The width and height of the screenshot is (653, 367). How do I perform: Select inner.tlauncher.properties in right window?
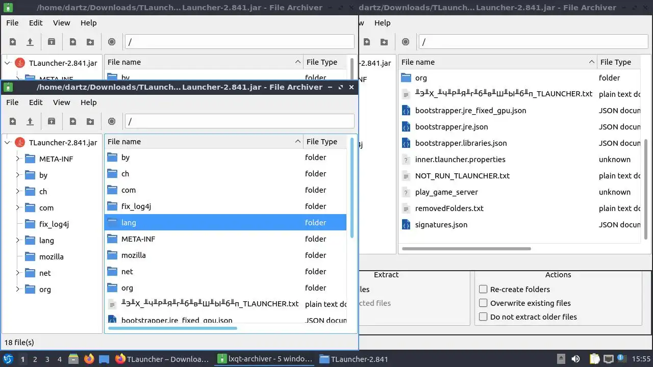(460, 160)
